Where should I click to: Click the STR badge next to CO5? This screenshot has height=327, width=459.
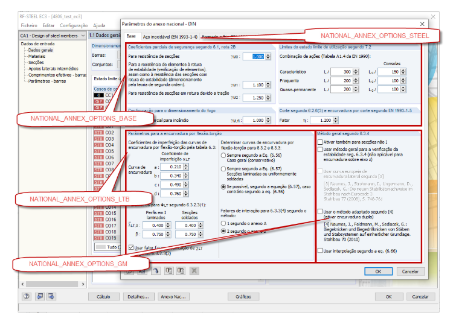point(98,151)
